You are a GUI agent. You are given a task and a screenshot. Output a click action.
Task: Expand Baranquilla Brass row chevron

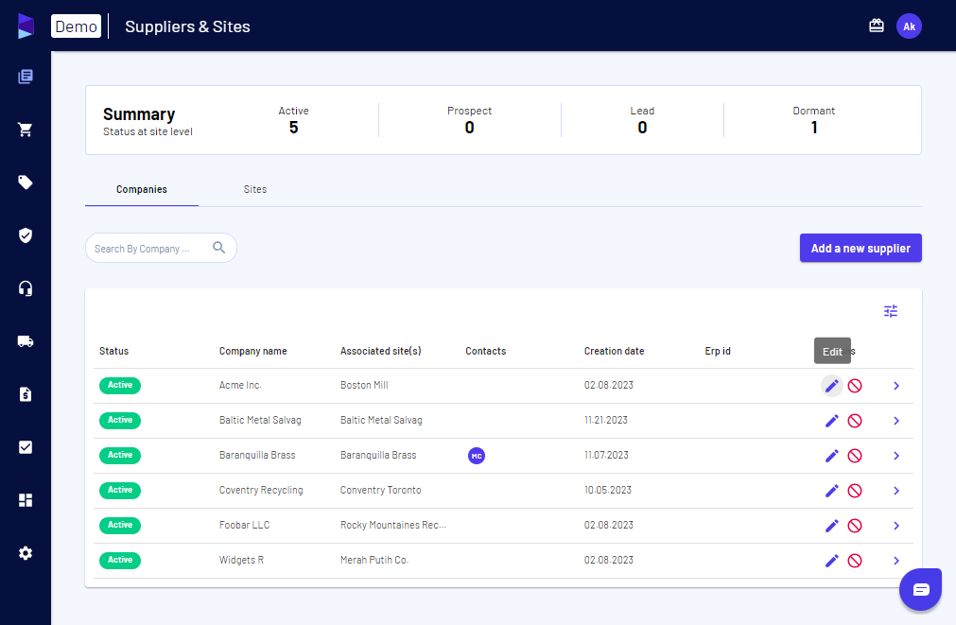coord(896,456)
